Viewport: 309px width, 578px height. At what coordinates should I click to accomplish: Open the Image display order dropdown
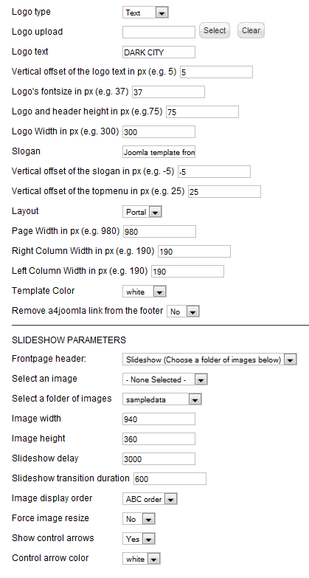150,499
